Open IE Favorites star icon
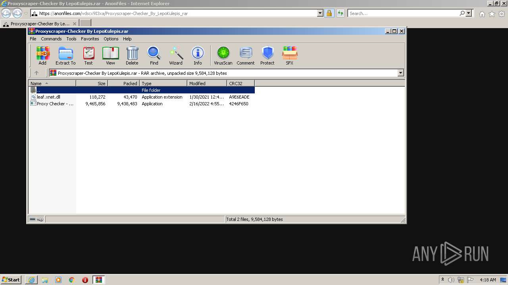 pyautogui.click(x=492, y=14)
